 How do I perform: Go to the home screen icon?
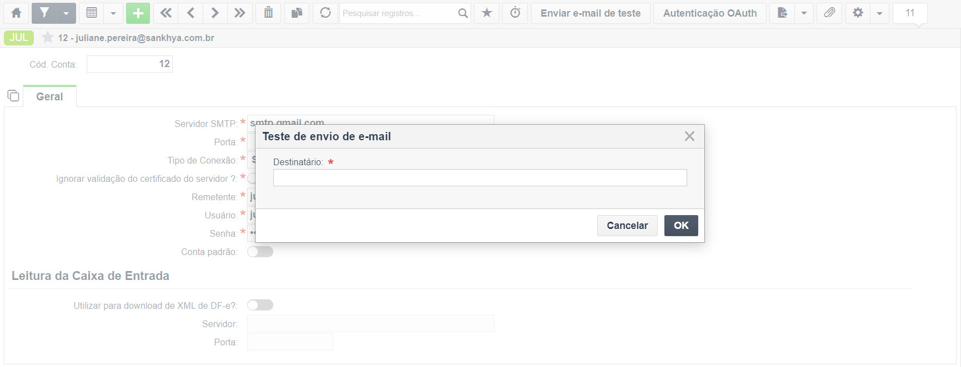pyautogui.click(x=16, y=13)
